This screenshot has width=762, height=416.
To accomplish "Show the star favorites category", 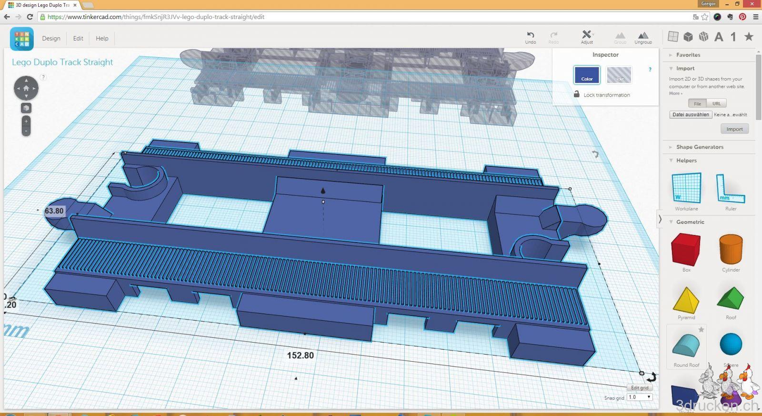I will click(749, 37).
